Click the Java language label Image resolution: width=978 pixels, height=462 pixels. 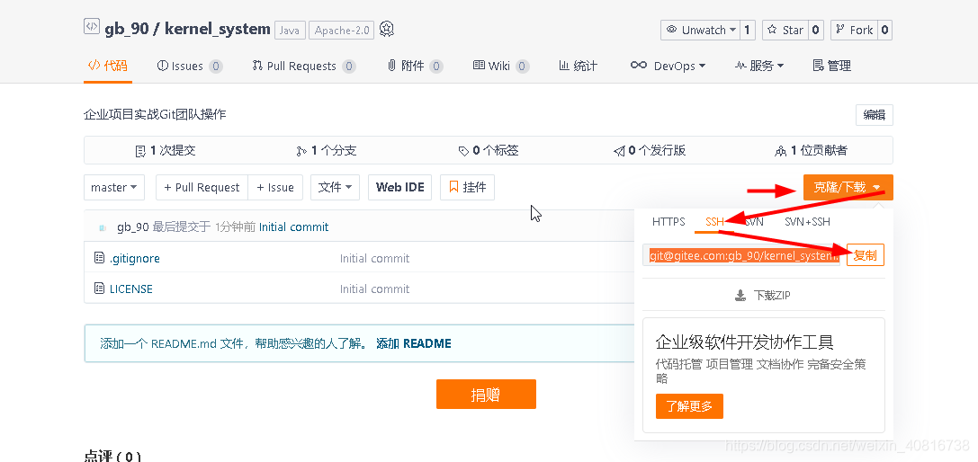(x=290, y=31)
